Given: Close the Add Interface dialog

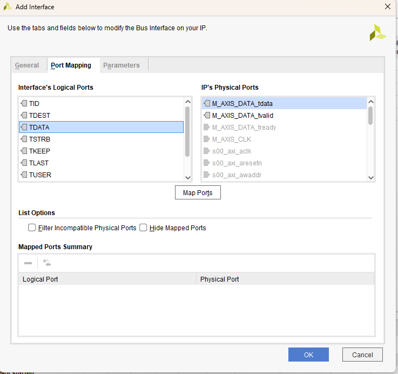Looking at the screenshot, I should coord(388,6).
